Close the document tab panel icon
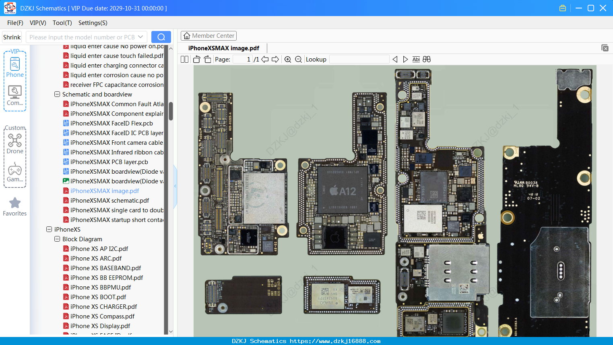The image size is (613, 345). point(605,48)
